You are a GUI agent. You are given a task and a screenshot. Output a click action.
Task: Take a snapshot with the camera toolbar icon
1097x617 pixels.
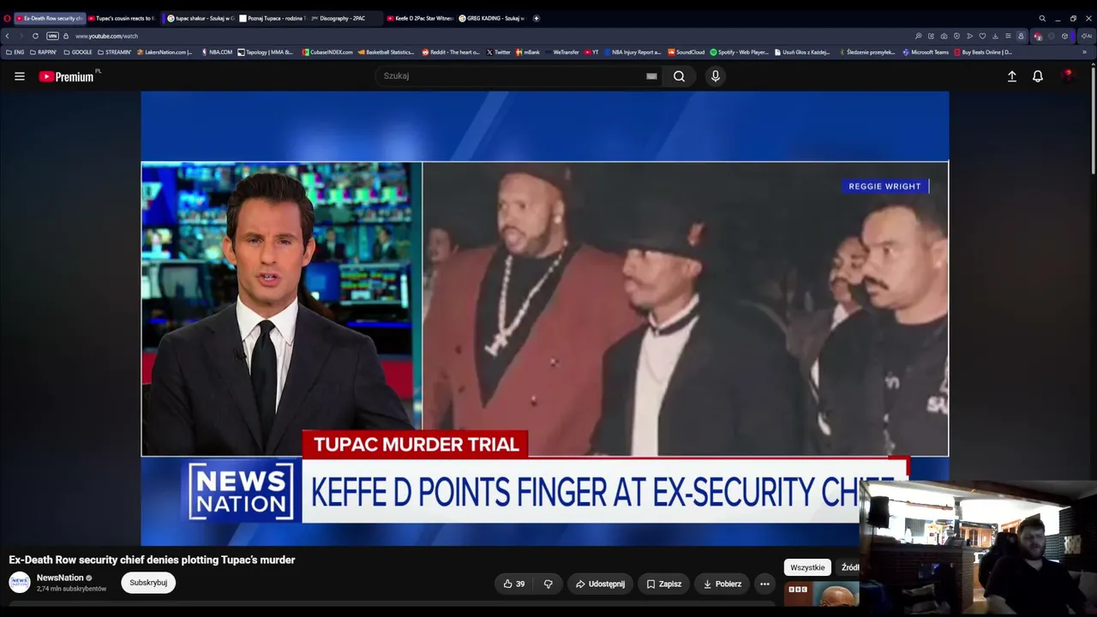point(944,36)
